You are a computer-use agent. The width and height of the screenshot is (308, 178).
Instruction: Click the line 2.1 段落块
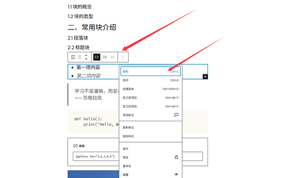(78, 38)
